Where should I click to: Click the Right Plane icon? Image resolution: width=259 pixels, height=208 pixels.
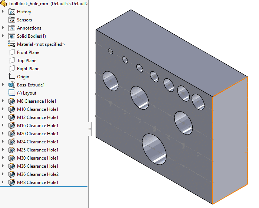(x=12, y=68)
